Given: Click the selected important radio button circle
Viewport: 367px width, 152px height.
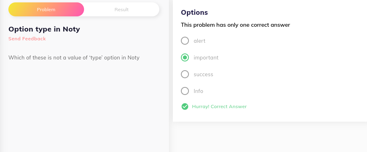Looking at the screenshot, I should tap(185, 57).
